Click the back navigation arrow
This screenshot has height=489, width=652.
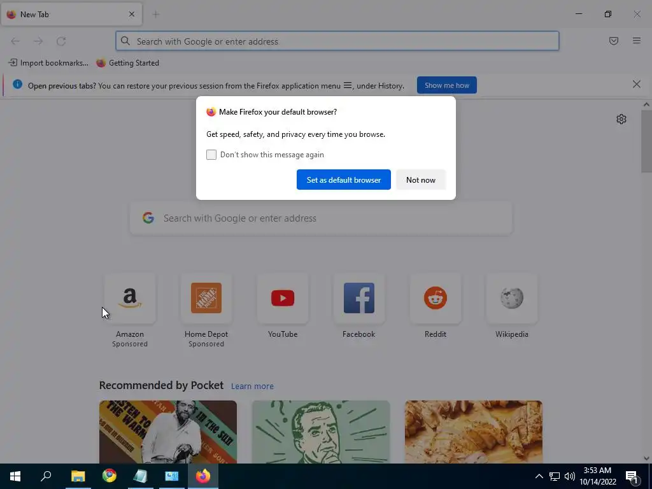(15, 41)
